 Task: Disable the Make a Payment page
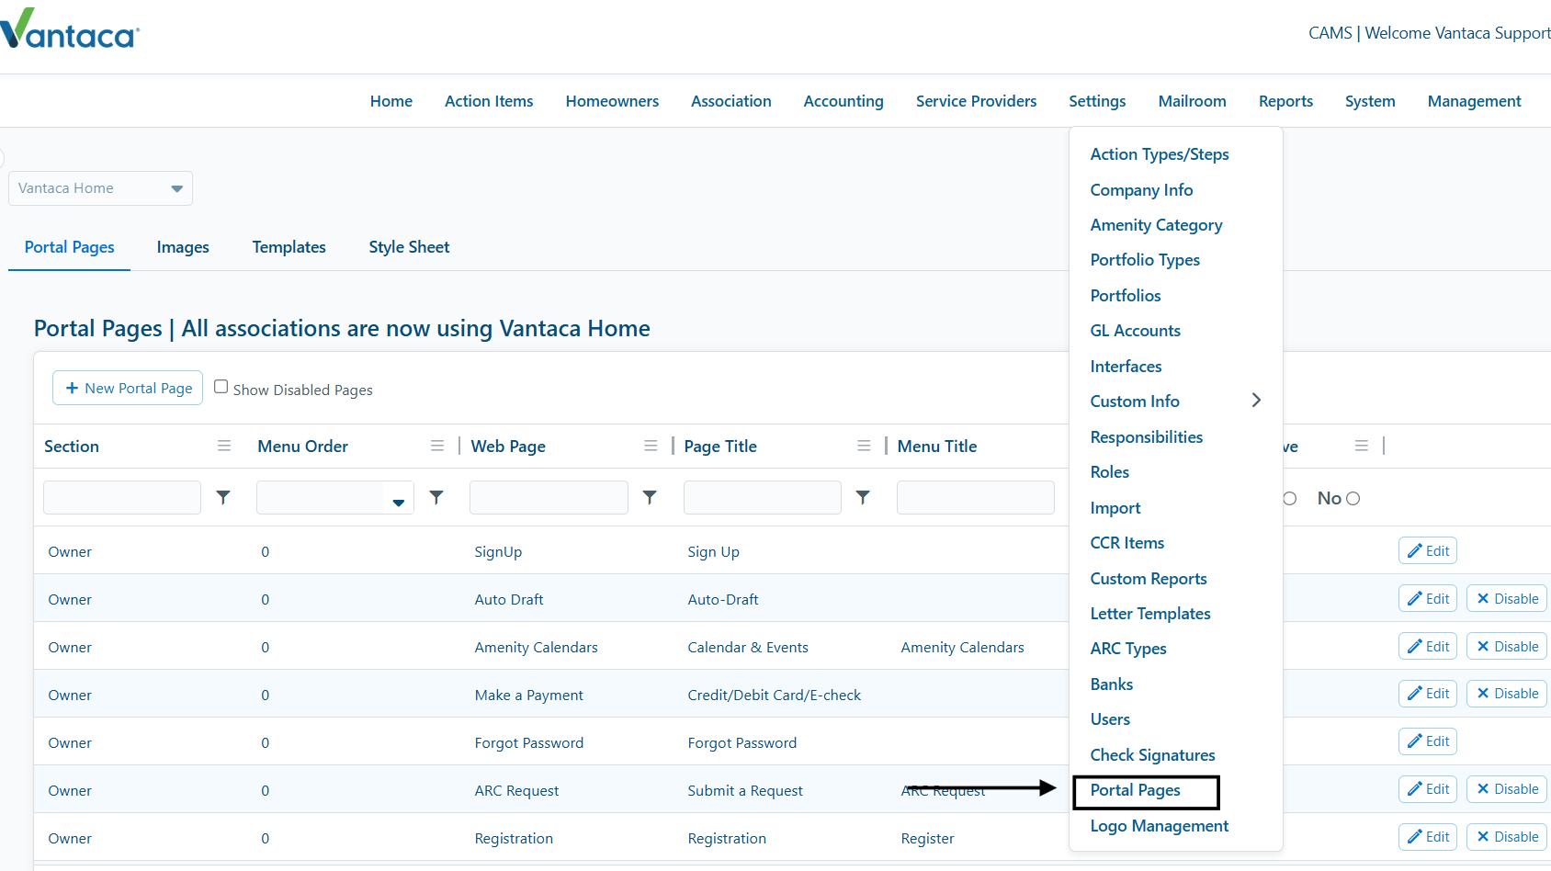tap(1507, 693)
